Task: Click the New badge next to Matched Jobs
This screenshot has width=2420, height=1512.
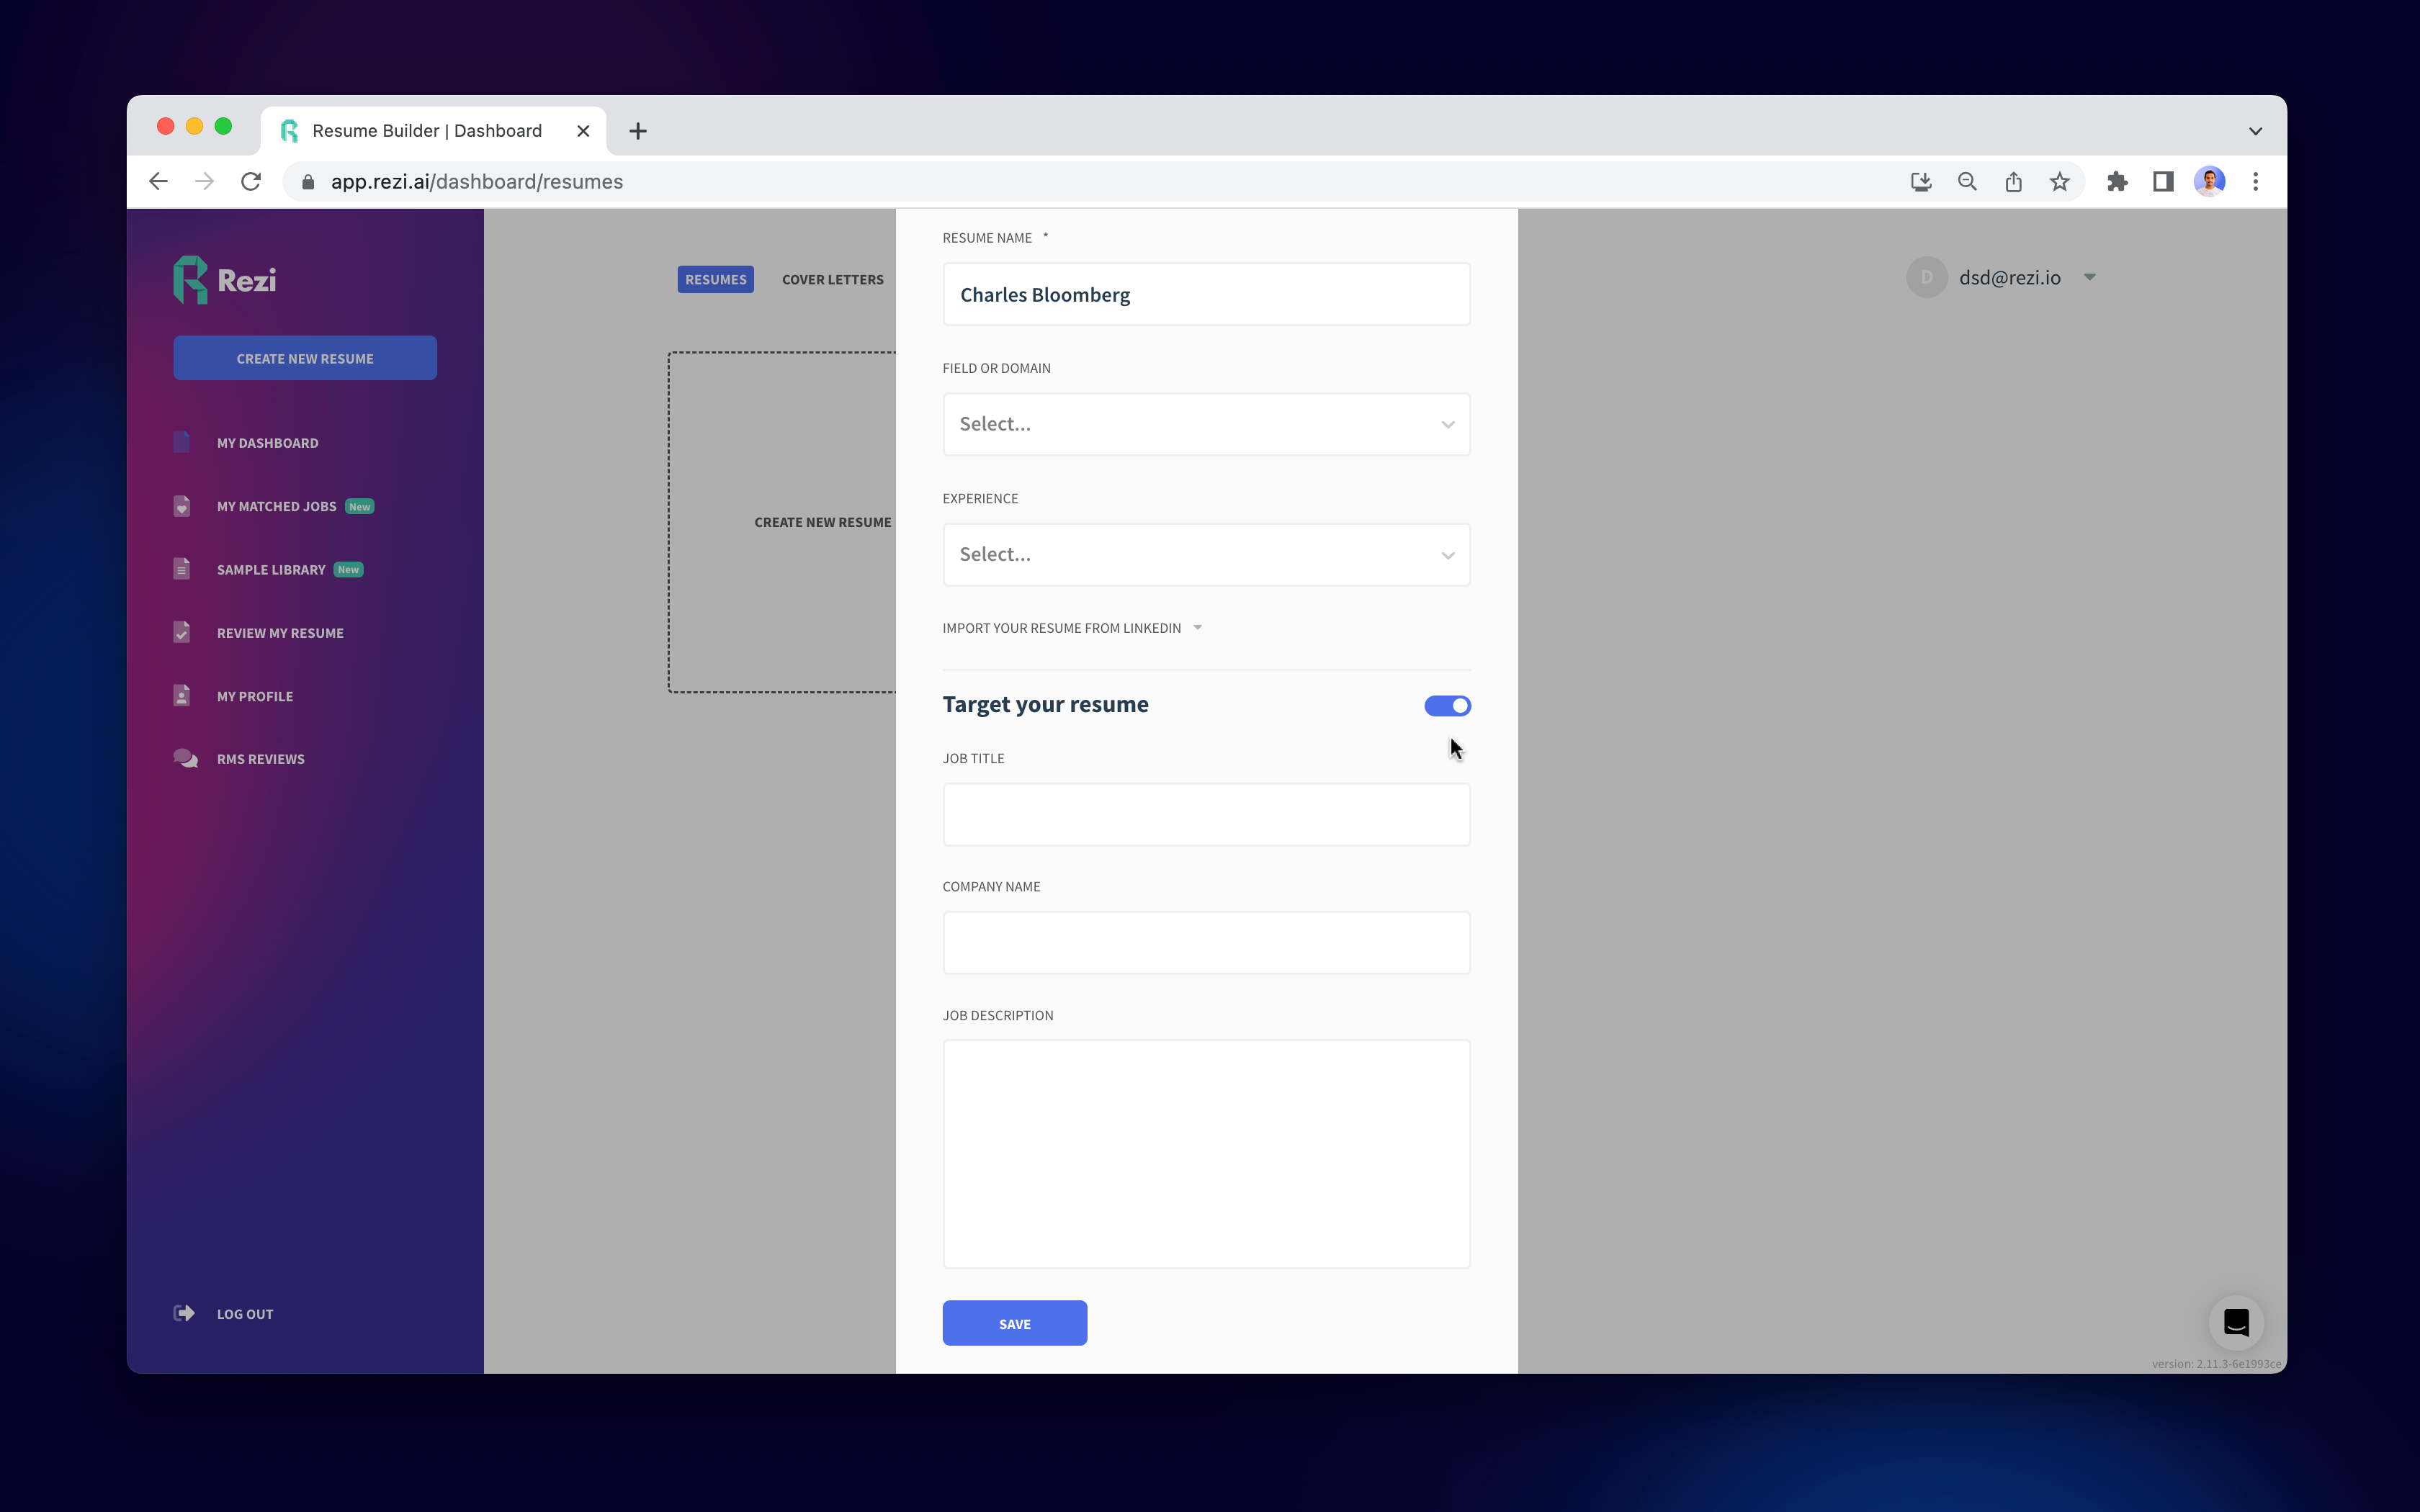Action: [359, 507]
